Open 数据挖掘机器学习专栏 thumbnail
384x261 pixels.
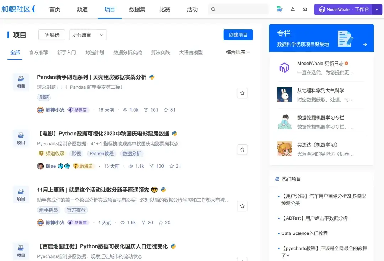[284, 121]
